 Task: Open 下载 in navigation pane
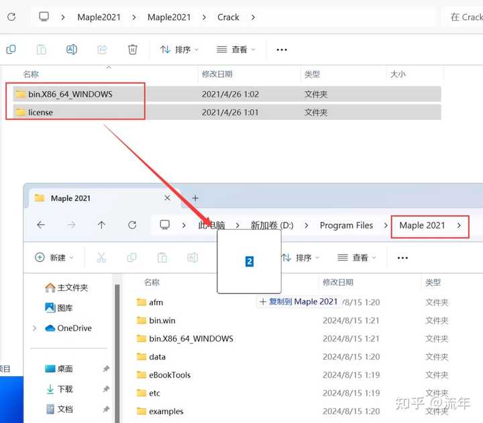(59, 389)
